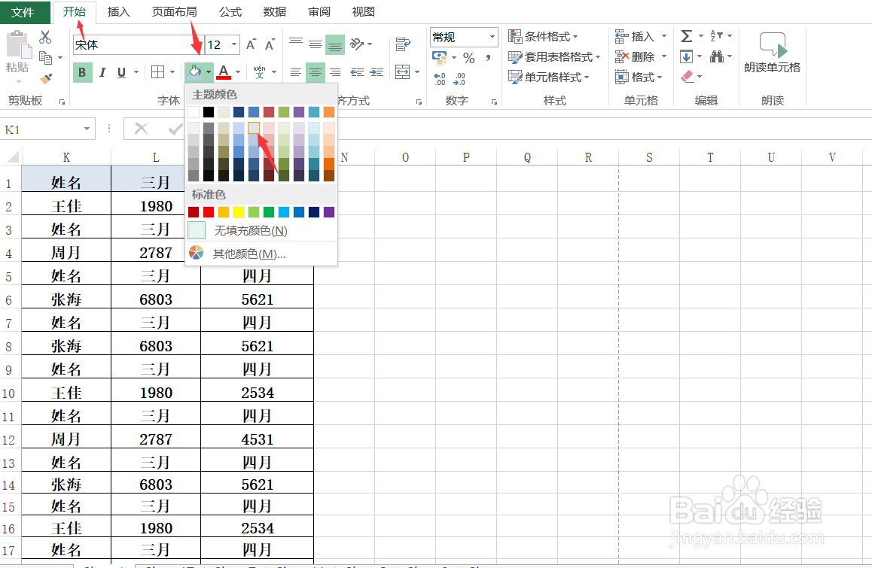The width and height of the screenshot is (872, 568).
Task: Pick the standard red color swatch
Action: click(x=209, y=211)
